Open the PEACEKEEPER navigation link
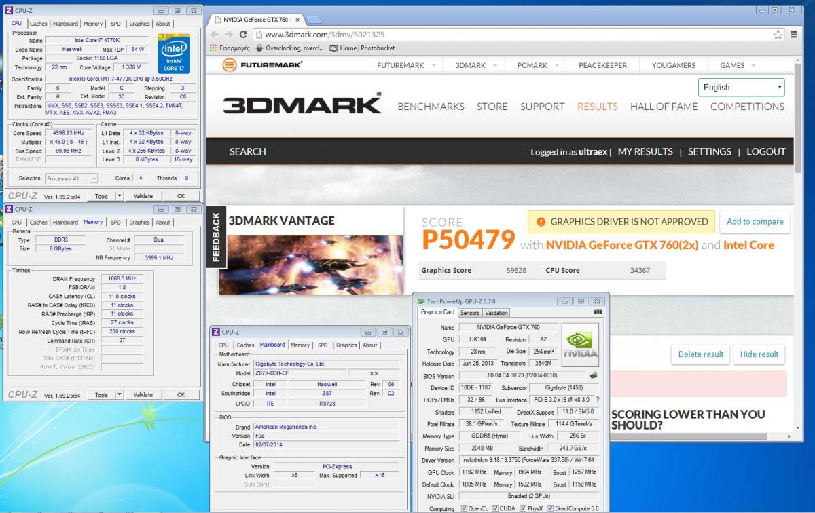This screenshot has width=815, height=513. tap(602, 65)
